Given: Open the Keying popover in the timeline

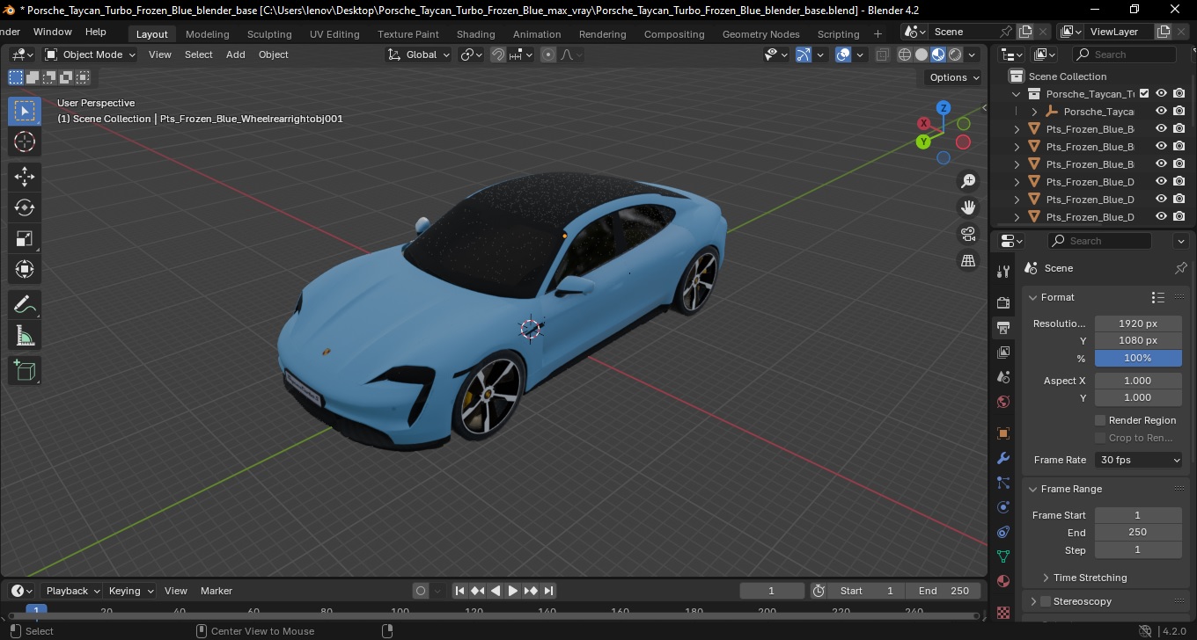Looking at the screenshot, I should (x=130, y=591).
